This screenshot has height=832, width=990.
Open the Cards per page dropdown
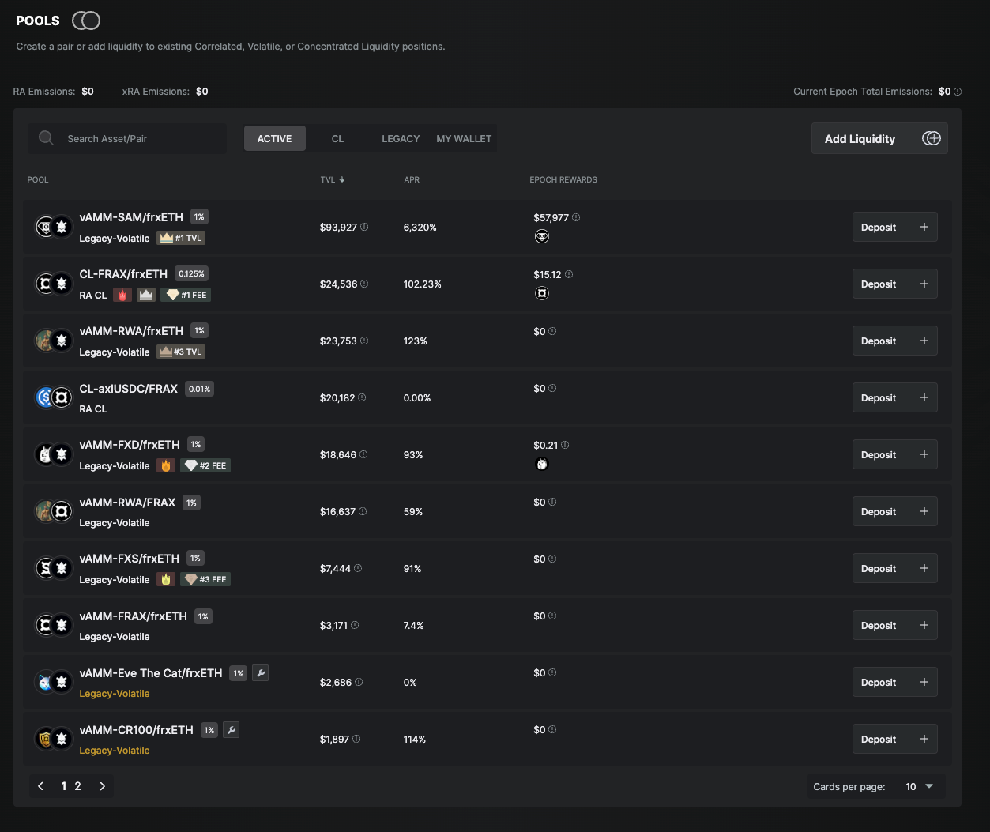point(919,786)
